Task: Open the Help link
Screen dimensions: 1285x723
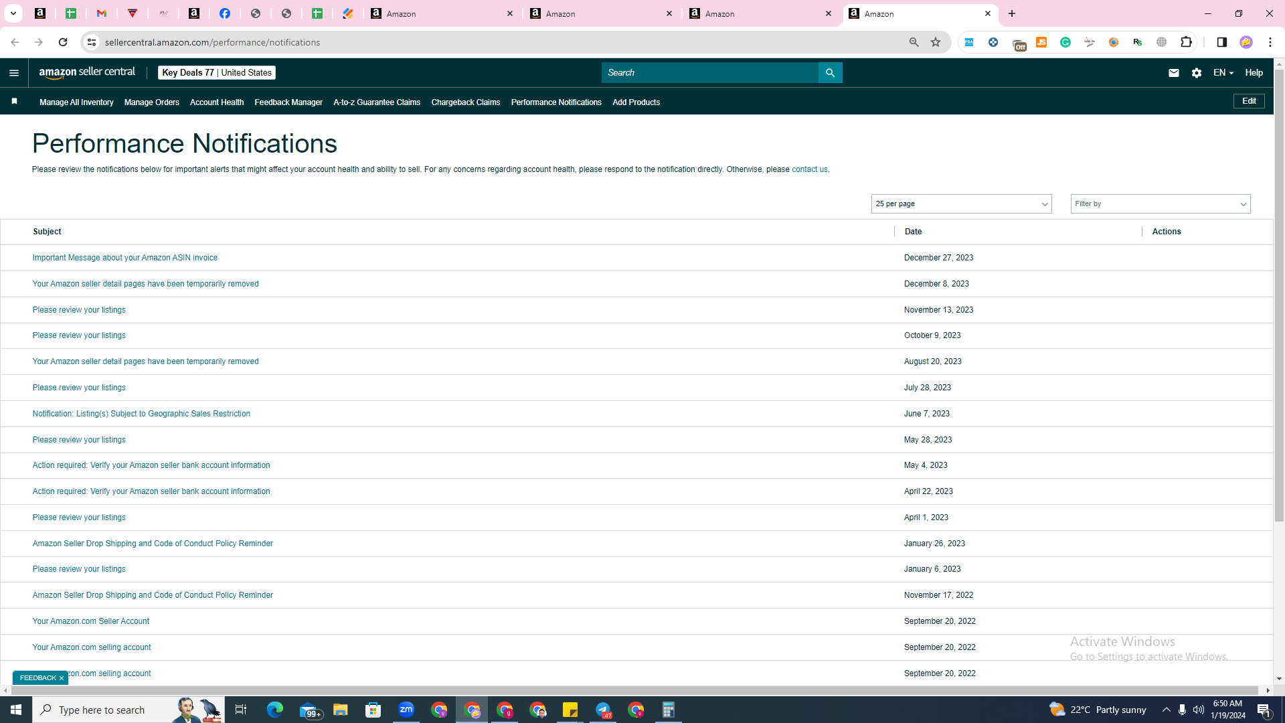Action: click(x=1254, y=73)
